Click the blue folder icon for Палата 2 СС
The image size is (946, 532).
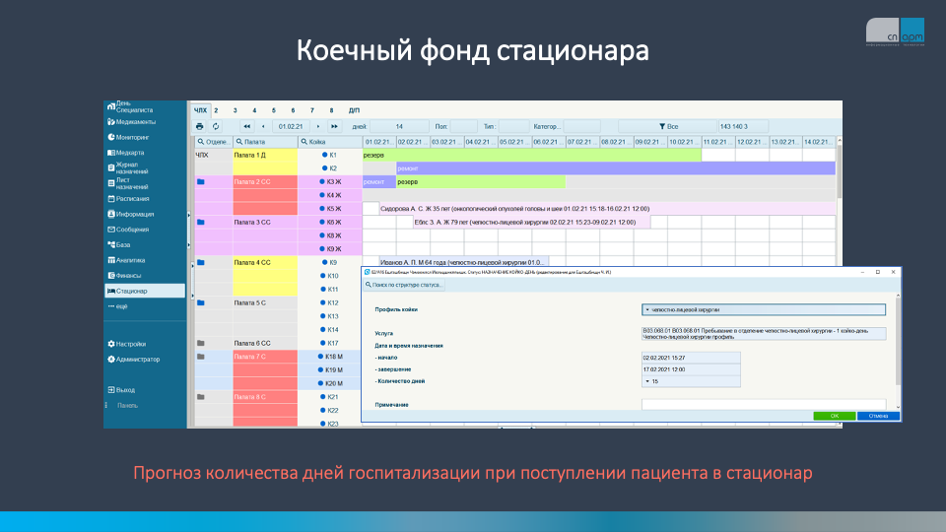pos(201,181)
